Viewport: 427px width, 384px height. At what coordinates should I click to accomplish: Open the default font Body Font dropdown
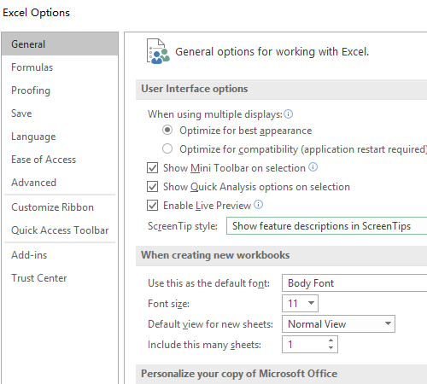tap(354, 283)
